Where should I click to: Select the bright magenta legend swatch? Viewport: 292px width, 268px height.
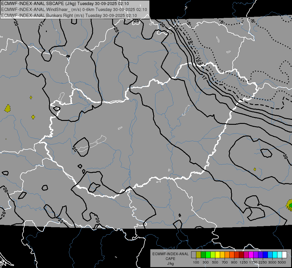tap(251, 255)
